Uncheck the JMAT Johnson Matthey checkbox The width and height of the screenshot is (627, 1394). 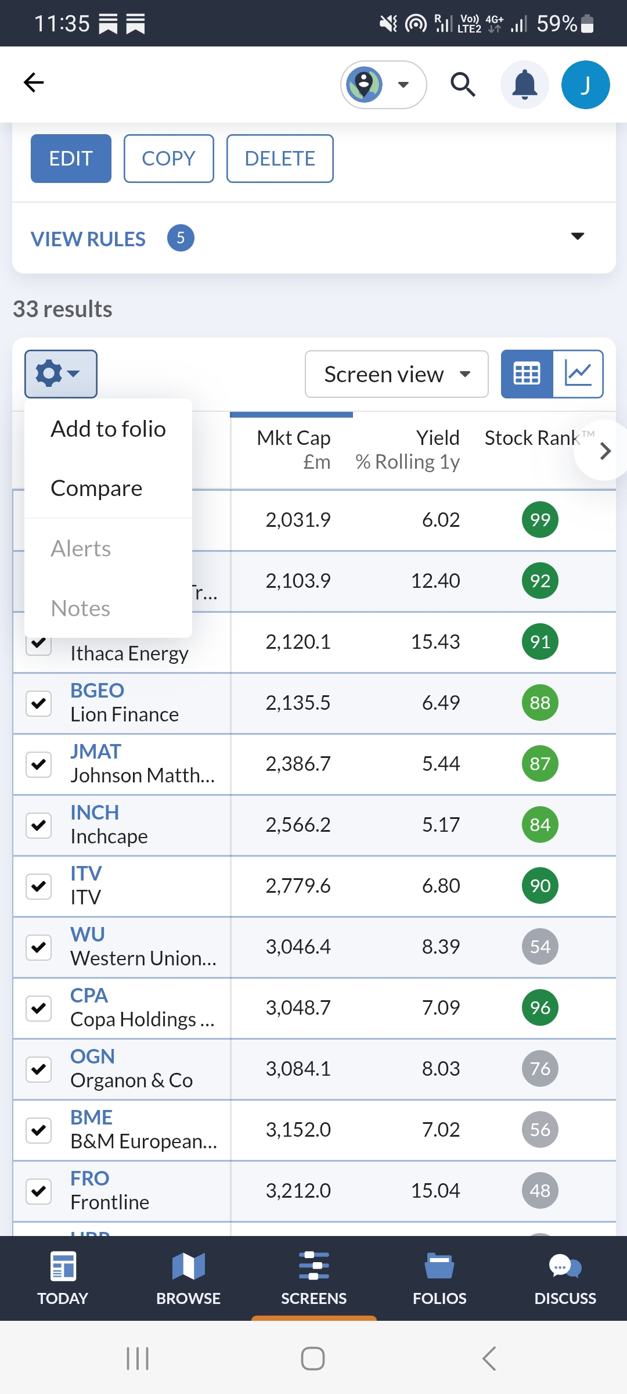click(39, 764)
